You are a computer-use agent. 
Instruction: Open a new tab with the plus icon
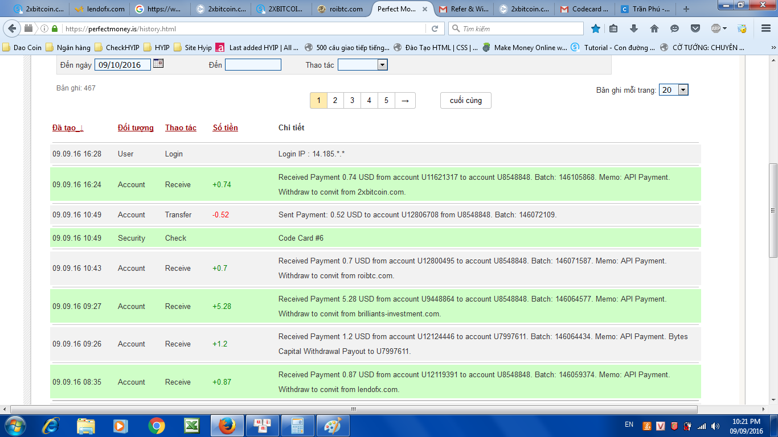click(686, 9)
